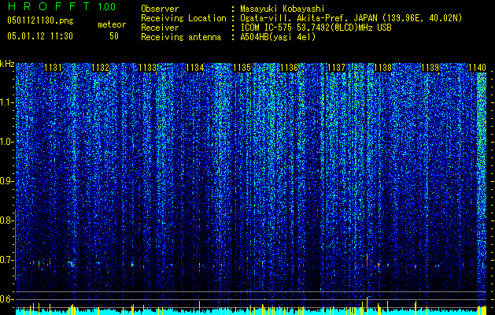Click the 0.7 frequency axis label
This screenshot has height=315, width=495.
pyautogui.click(x=6, y=260)
